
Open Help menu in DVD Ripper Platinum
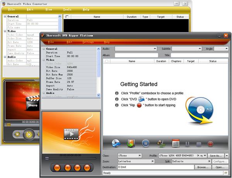tap(107, 42)
